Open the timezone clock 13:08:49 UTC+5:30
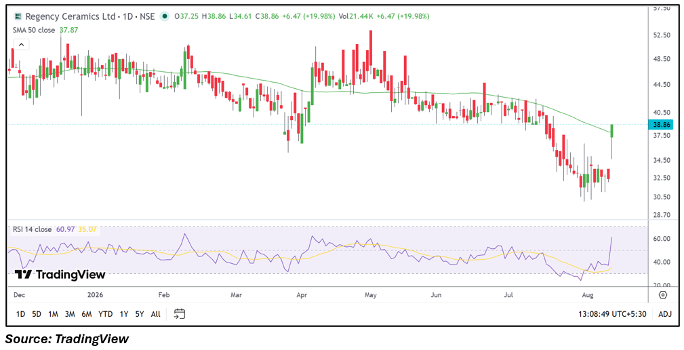 point(613,314)
